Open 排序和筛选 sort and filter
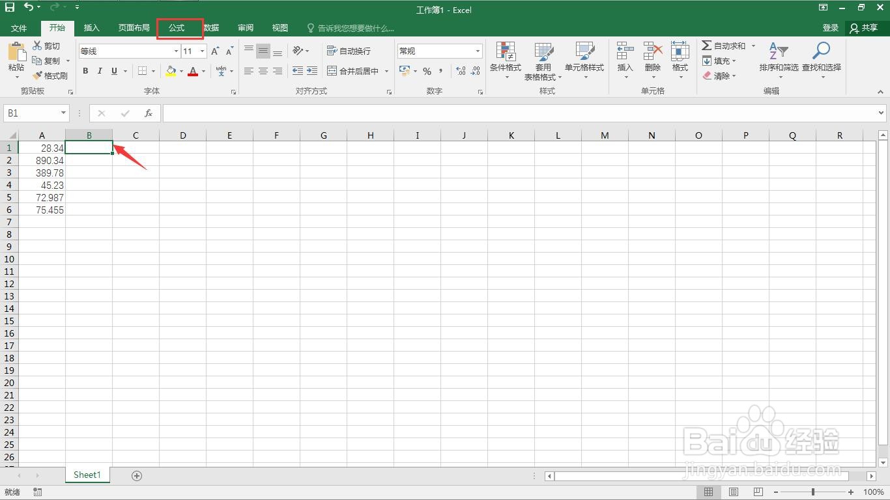890x500 pixels. click(x=779, y=61)
